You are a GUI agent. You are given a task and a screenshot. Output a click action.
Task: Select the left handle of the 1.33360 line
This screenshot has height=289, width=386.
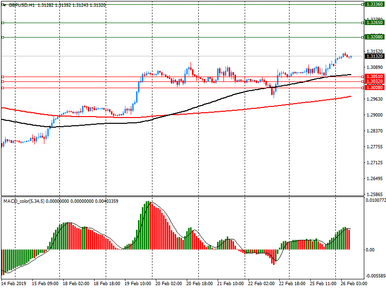click(2, 4)
